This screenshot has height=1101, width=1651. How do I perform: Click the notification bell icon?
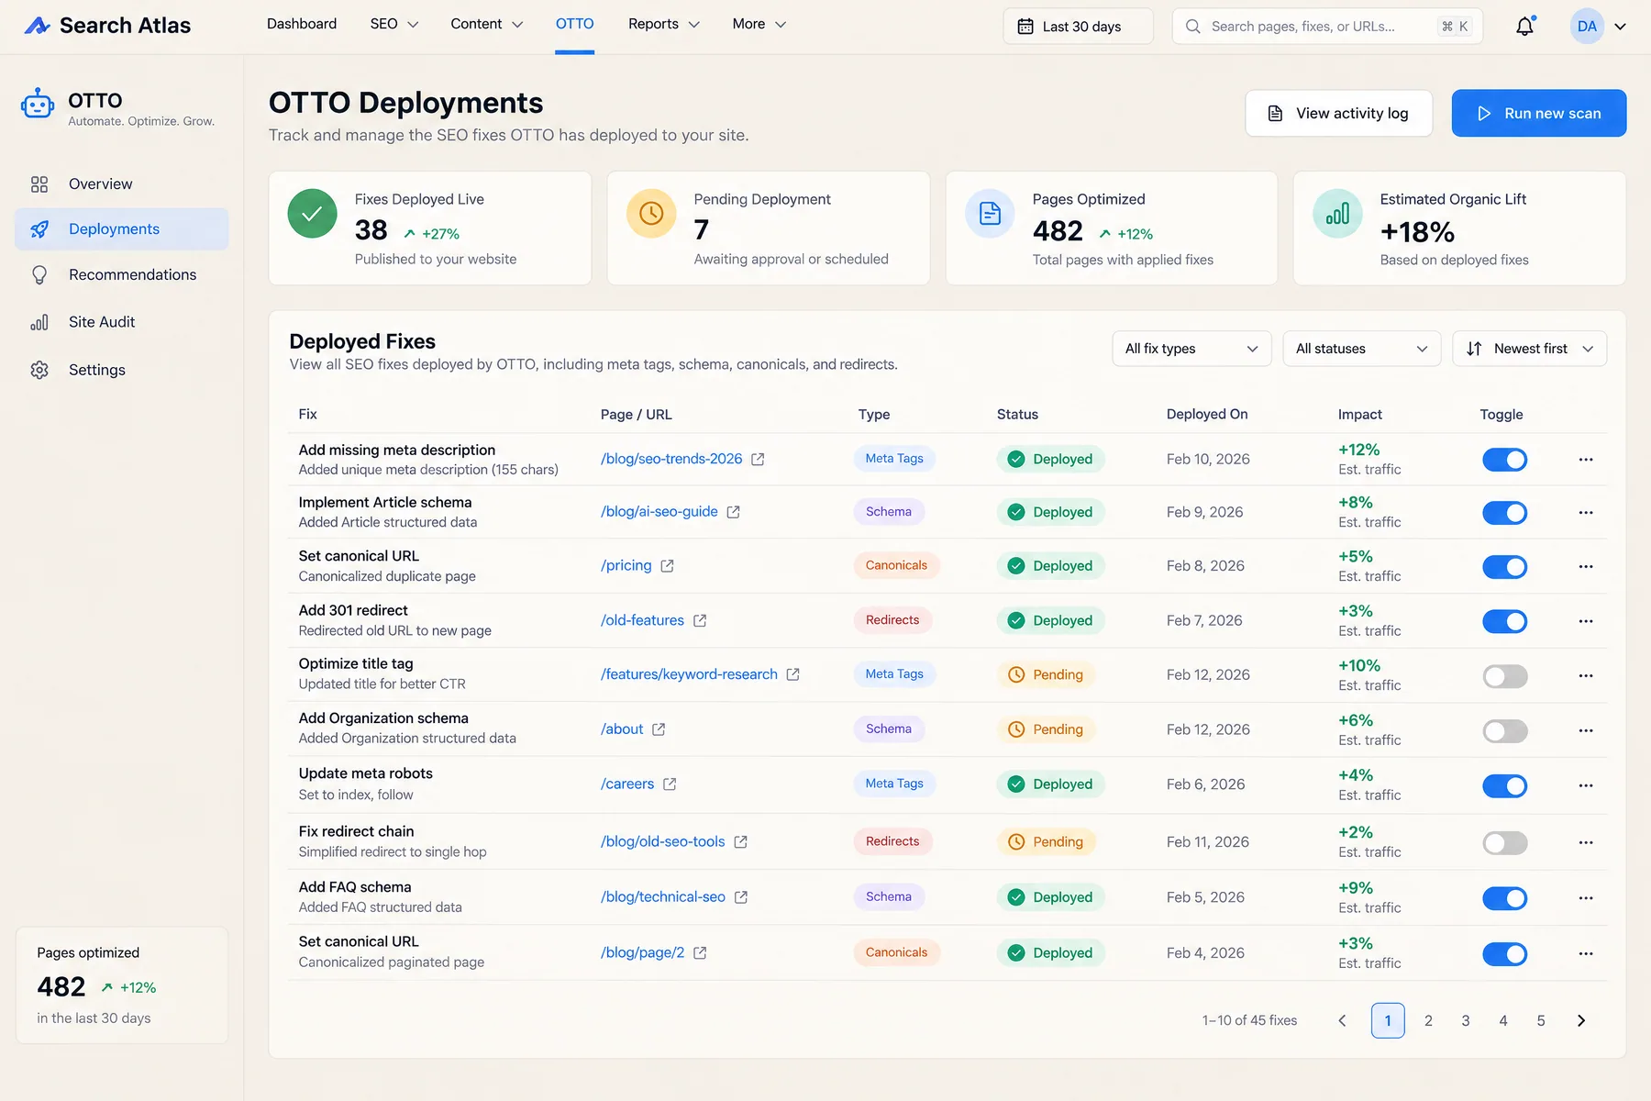[1524, 27]
